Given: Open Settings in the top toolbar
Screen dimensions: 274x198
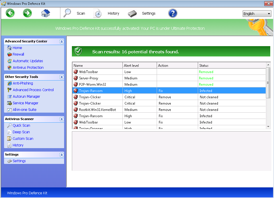Looking at the screenshot, I should click(x=148, y=13).
